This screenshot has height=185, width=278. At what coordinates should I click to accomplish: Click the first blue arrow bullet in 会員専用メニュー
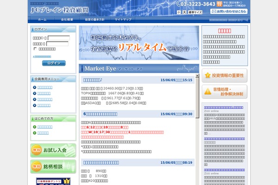[x=35, y=87]
